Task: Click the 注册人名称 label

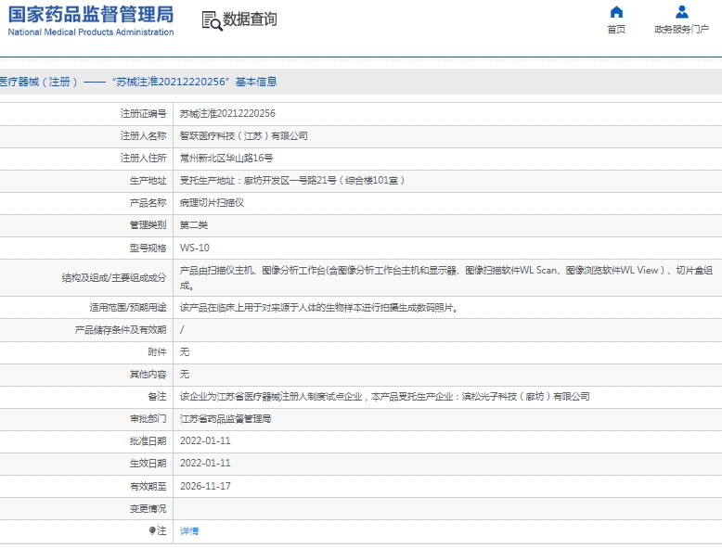Action: tap(143, 136)
